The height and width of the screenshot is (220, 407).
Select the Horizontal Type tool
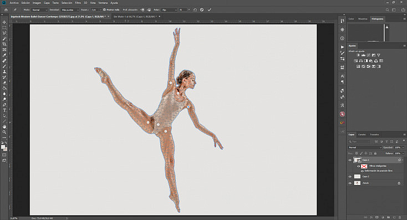(4, 110)
